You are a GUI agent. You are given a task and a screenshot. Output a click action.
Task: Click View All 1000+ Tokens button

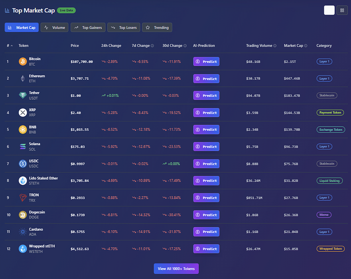click(x=176, y=269)
